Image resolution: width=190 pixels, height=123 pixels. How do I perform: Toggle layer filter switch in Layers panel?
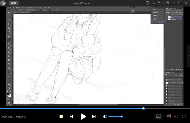[x=183, y=10]
